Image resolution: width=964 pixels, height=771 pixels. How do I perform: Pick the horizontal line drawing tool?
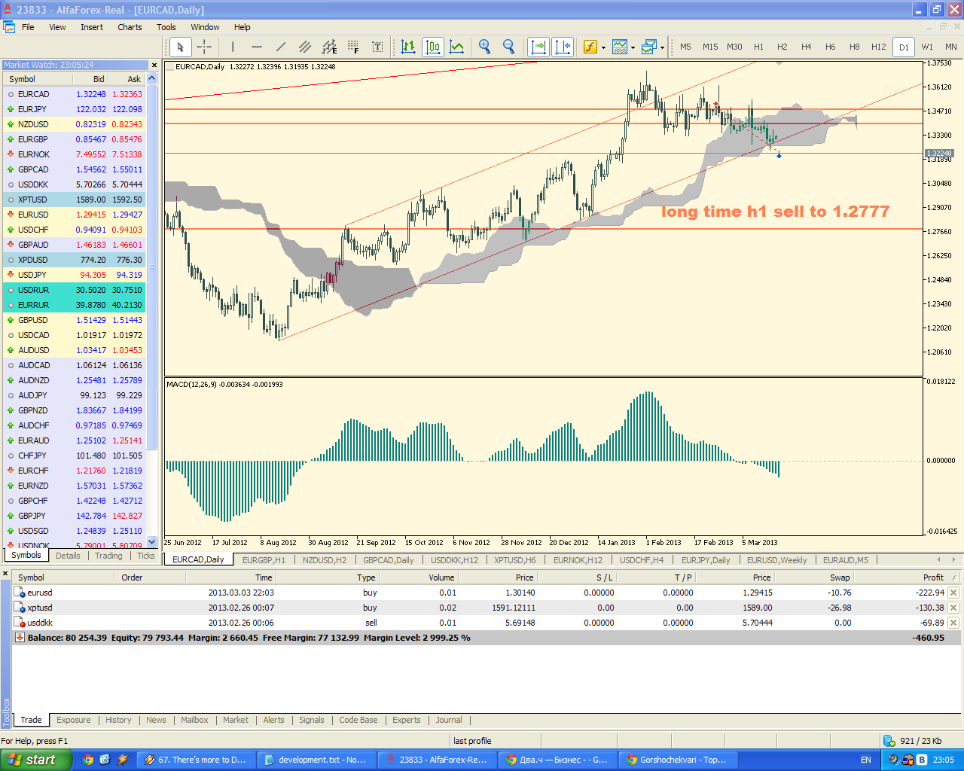257,47
